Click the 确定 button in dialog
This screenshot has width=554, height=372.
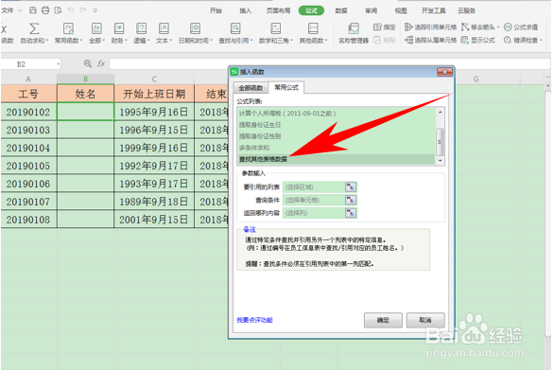point(383,320)
